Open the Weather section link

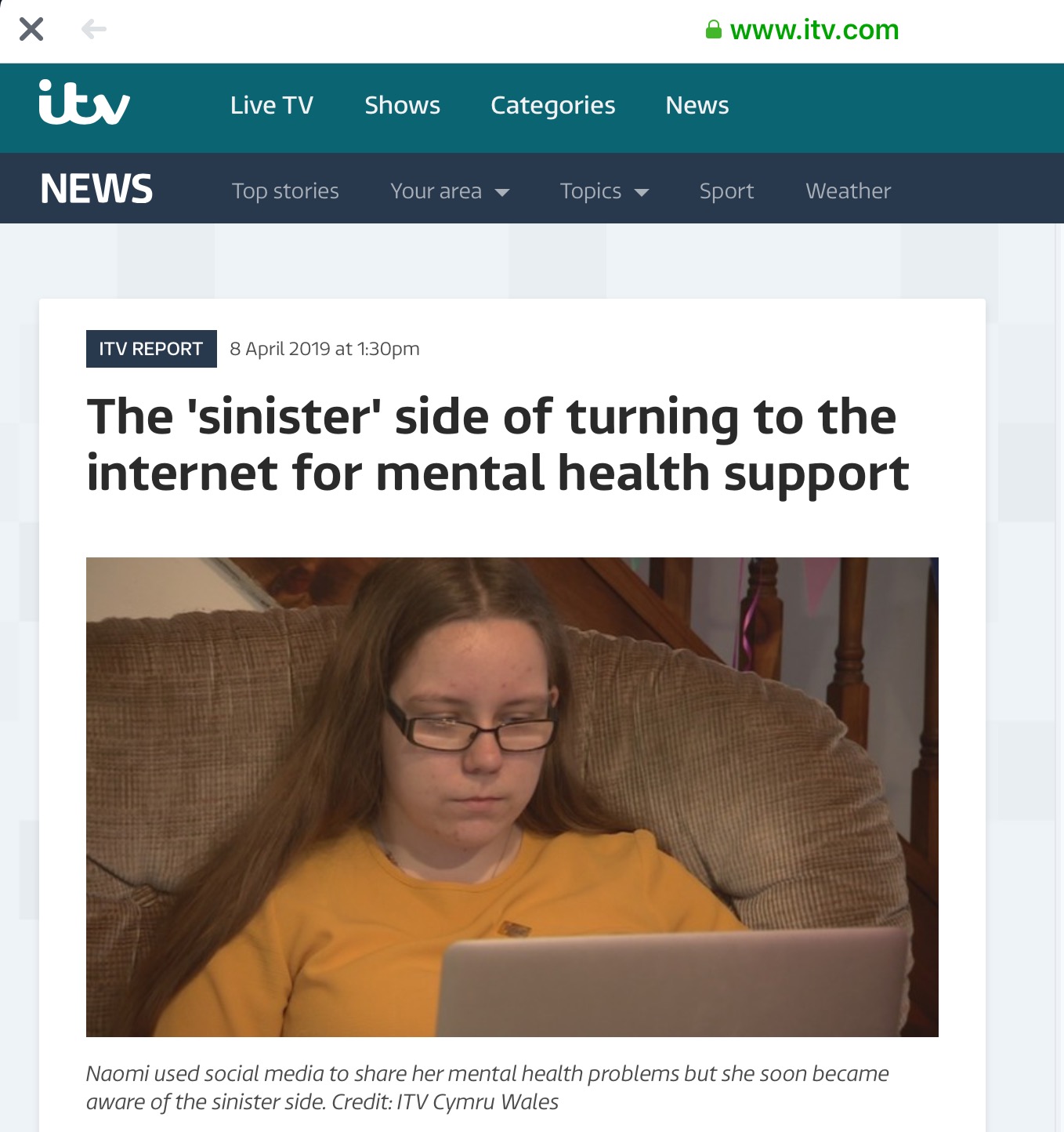click(x=849, y=190)
